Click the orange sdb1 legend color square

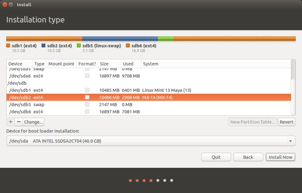[8, 46]
